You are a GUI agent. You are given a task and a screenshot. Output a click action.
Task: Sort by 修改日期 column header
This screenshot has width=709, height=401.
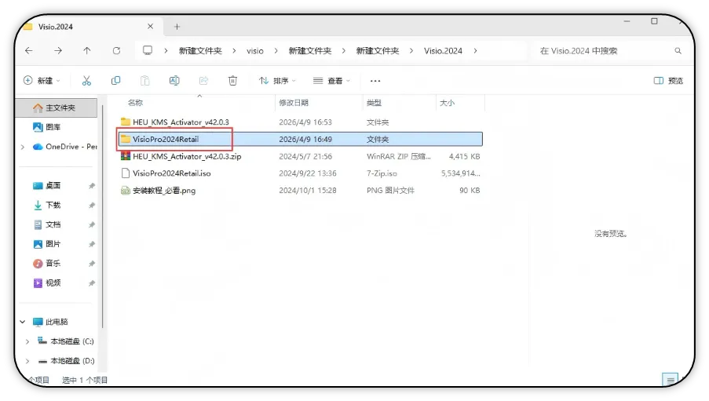click(x=294, y=103)
